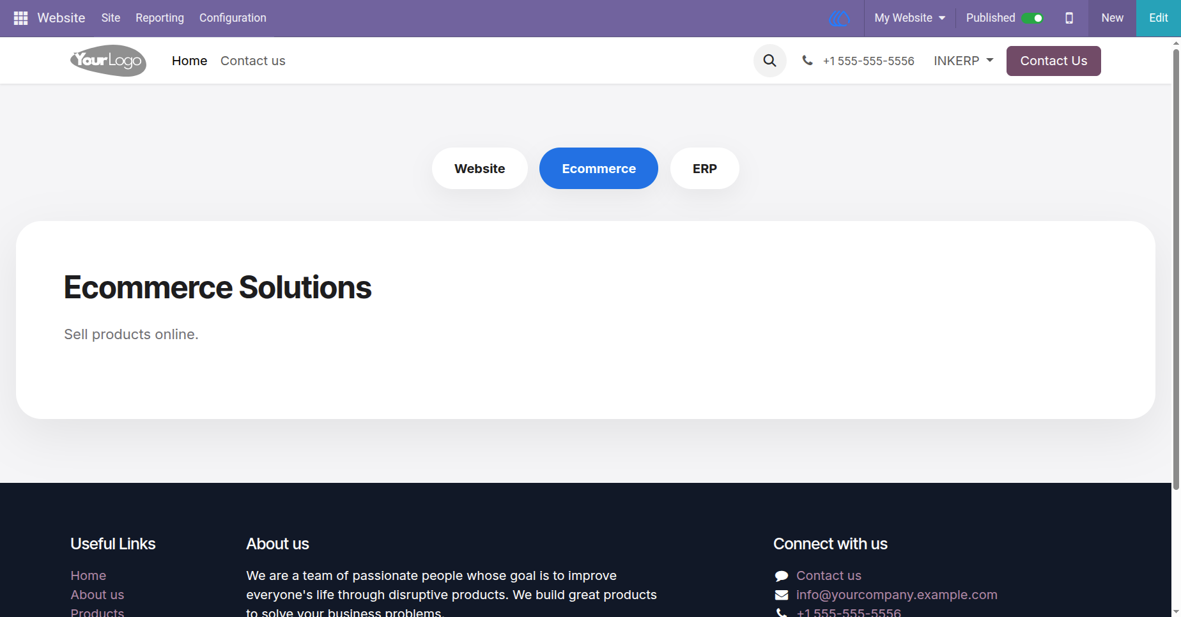Open the My Website dropdown
This screenshot has width=1181, height=617.
pos(909,18)
